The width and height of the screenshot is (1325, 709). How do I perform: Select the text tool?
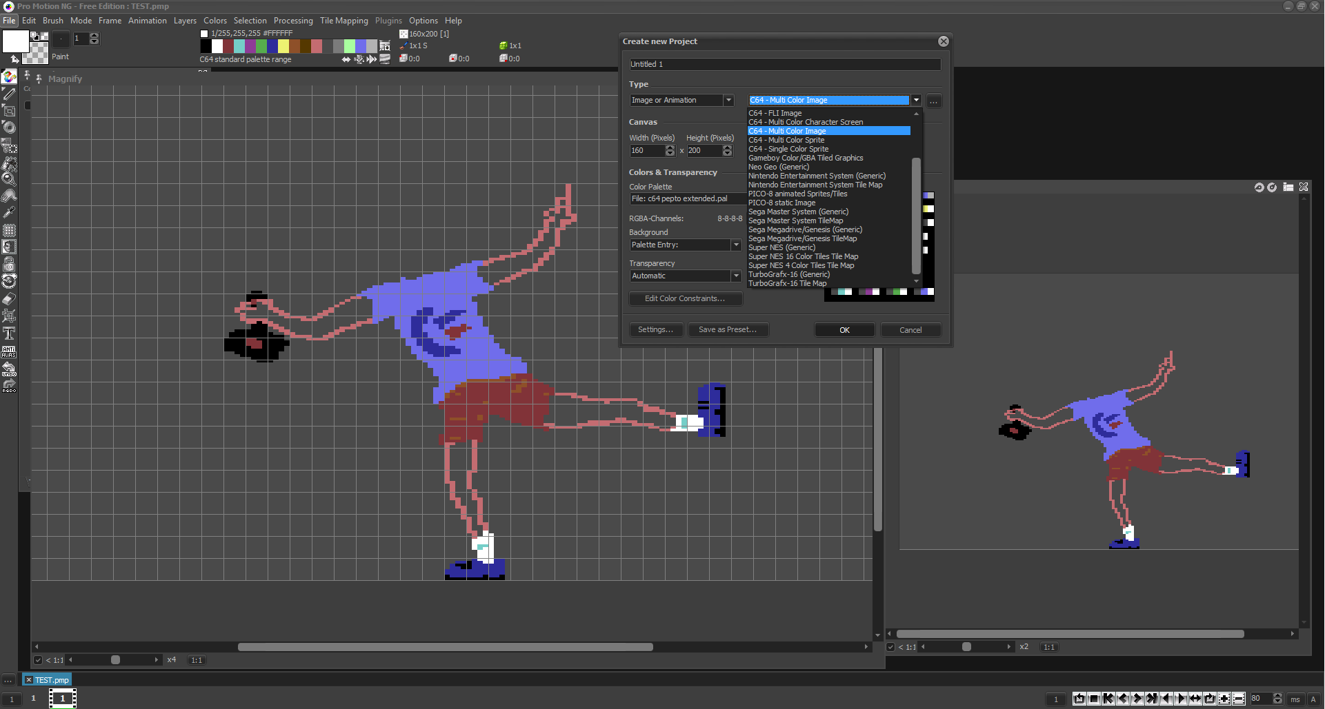tap(9, 333)
